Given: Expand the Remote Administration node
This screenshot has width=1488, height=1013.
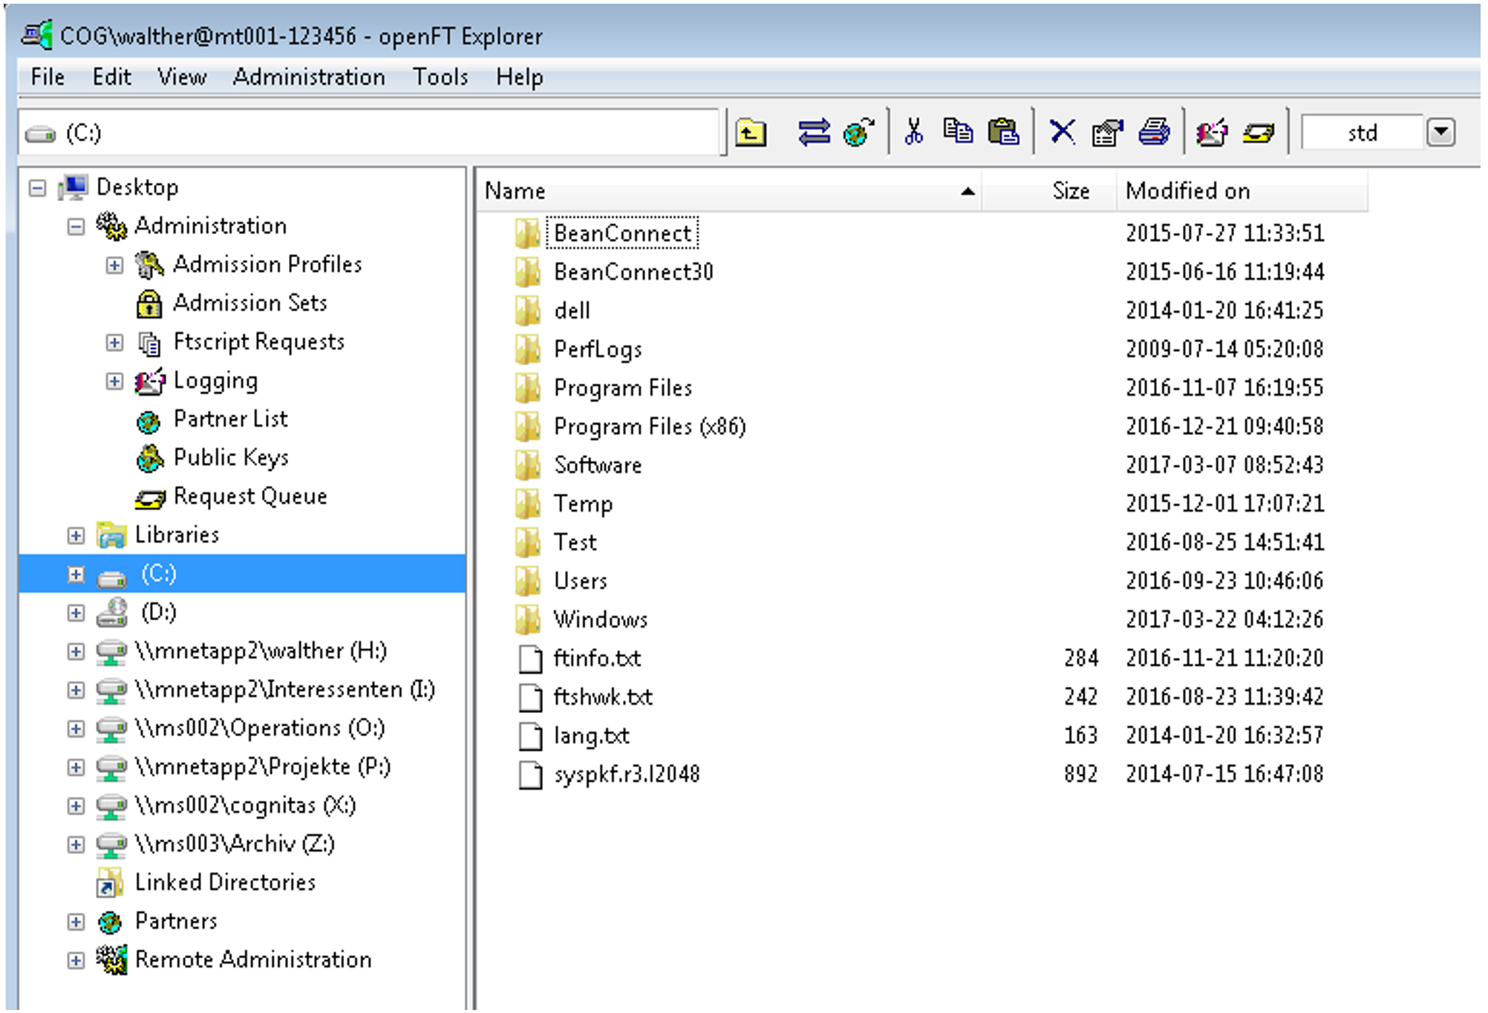Looking at the screenshot, I should pos(76,960).
